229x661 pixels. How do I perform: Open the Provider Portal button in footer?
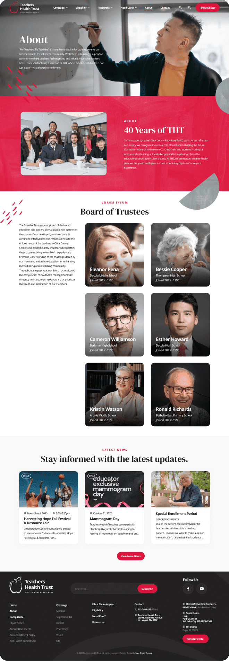click(x=195, y=639)
